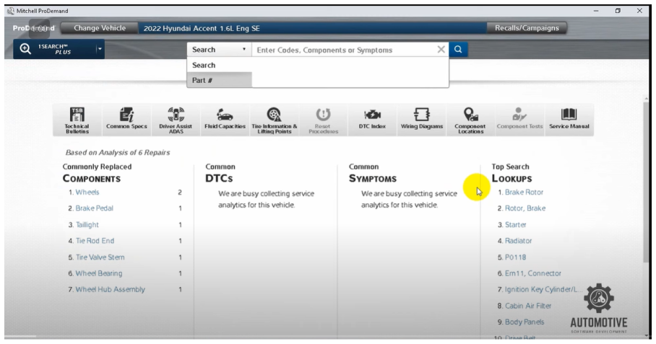The height and width of the screenshot is (344, 656).
Task: Open the Taillight link
Action: click(87, 224)
